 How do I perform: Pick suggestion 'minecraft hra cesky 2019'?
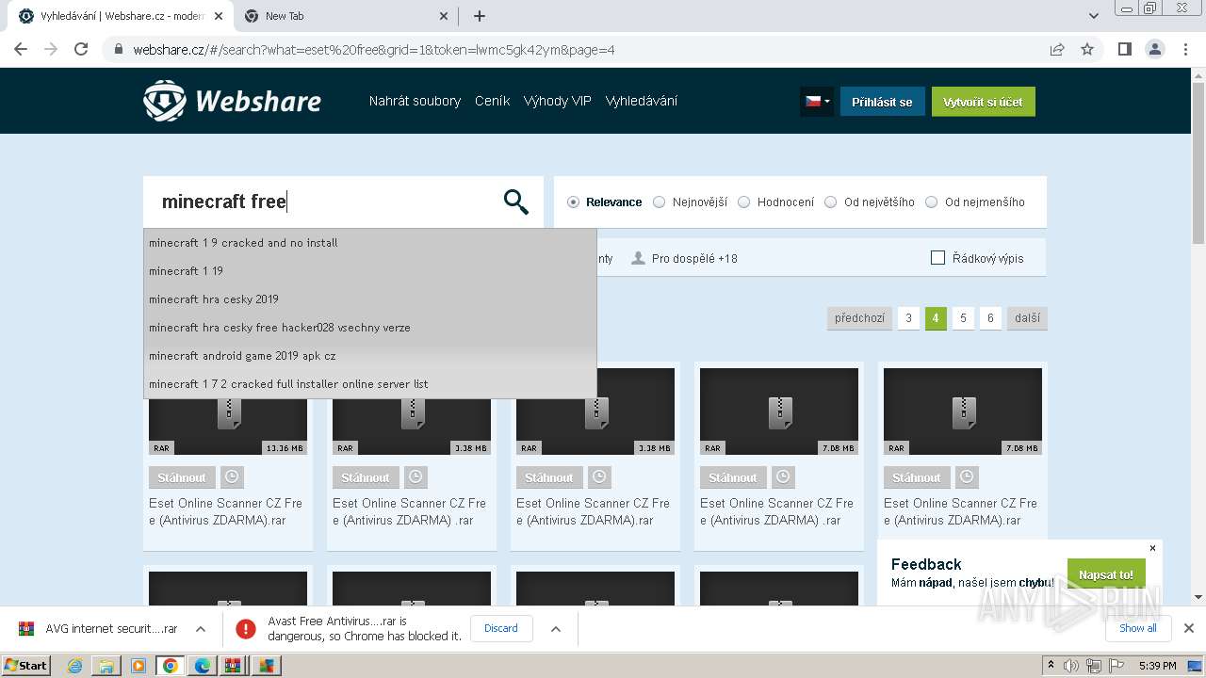tap(369, 299)
